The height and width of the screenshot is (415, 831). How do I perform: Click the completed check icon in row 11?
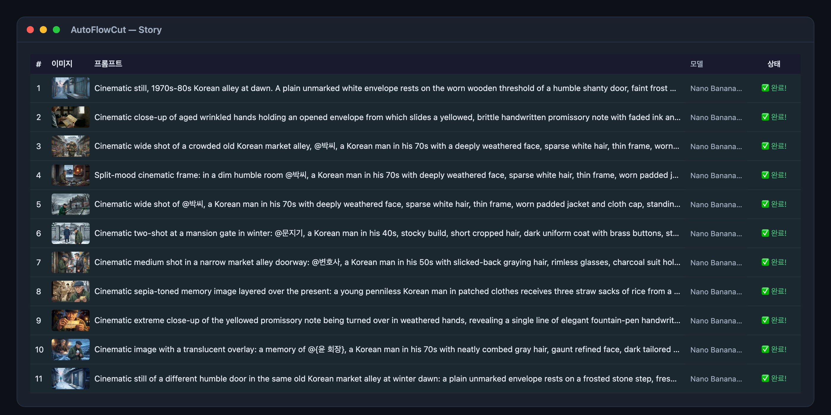pyautogui.click(x=765, y=378)
